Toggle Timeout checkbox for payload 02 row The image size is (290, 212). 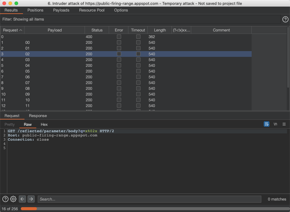pos(138,54)
